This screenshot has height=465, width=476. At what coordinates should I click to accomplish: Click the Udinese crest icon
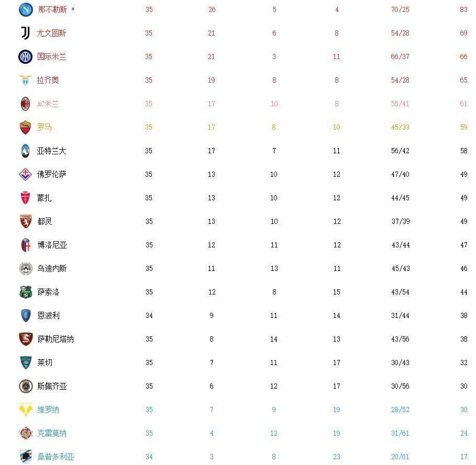[26, 268]
